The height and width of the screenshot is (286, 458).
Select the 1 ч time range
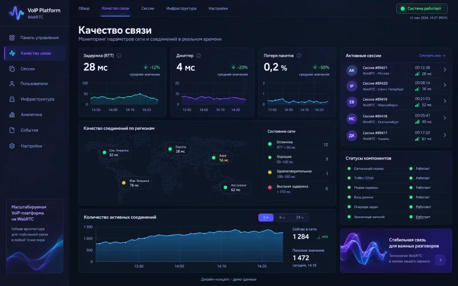(x=266, y=217)
